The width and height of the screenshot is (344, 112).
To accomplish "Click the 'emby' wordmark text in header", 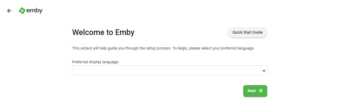I will point(34,10).
